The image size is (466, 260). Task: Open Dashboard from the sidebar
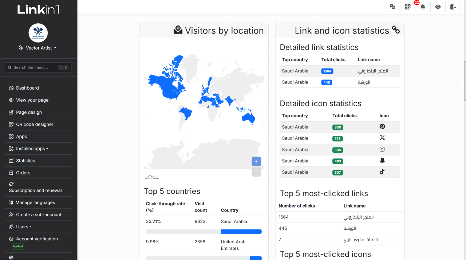[27, 88]
